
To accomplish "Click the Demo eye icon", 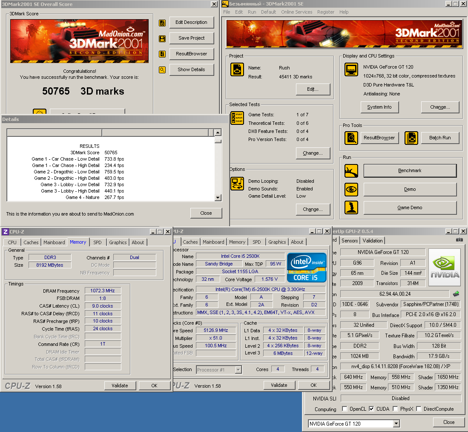I will [351, 189].
